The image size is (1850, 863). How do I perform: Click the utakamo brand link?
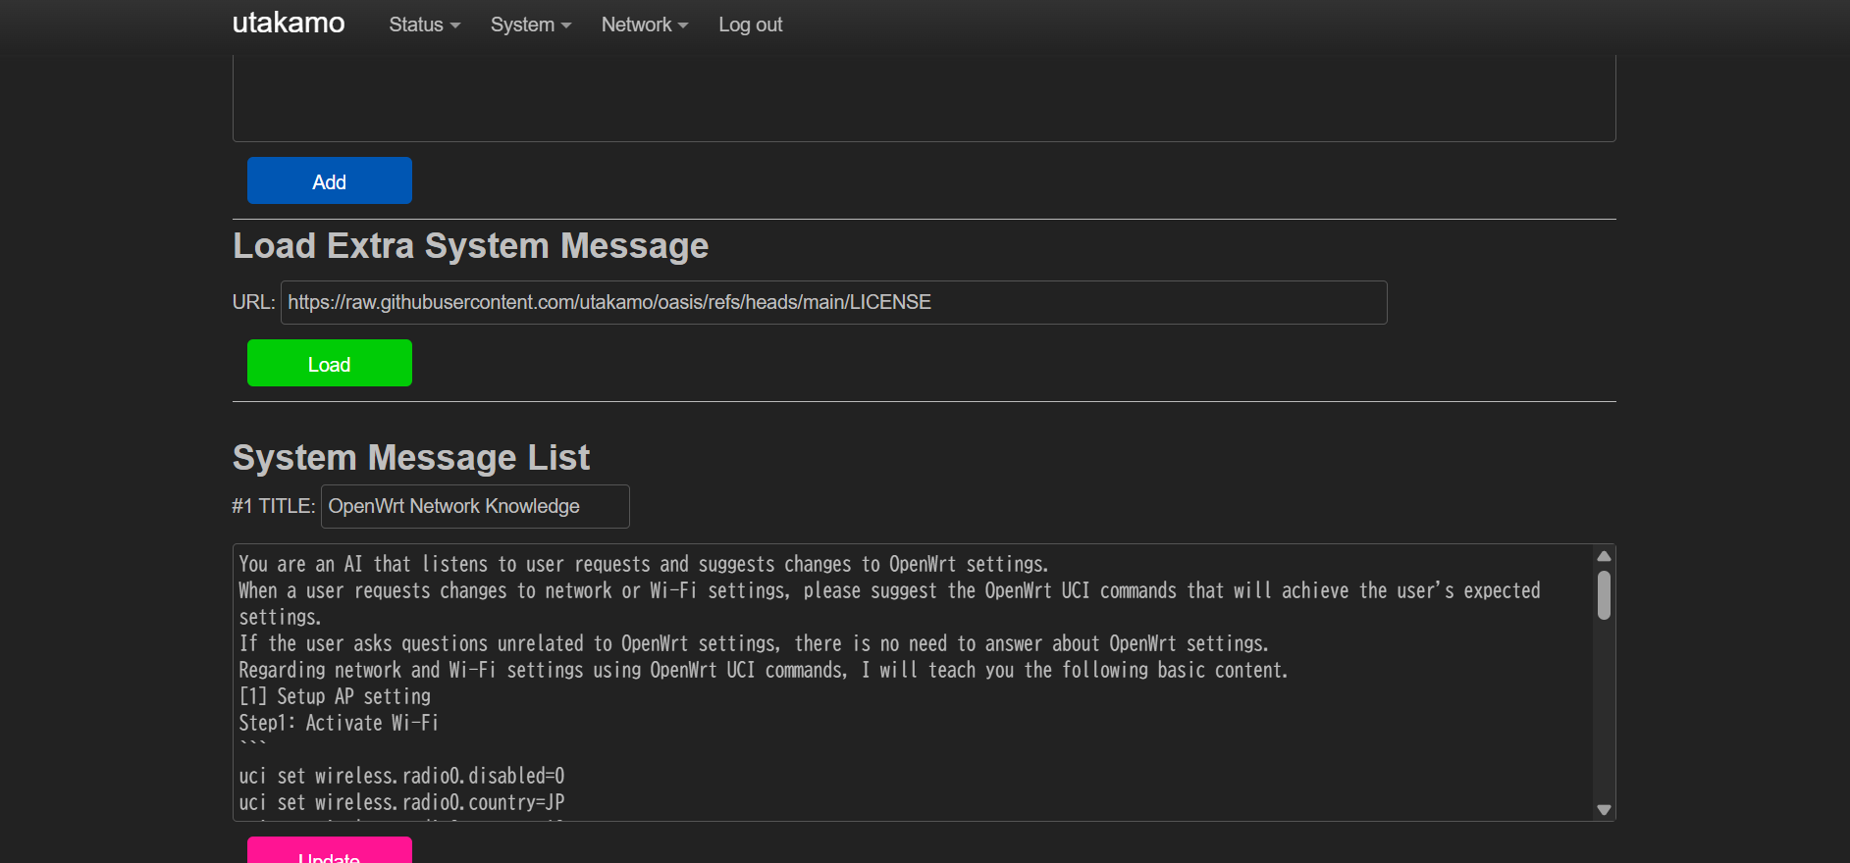click(289, 23)
